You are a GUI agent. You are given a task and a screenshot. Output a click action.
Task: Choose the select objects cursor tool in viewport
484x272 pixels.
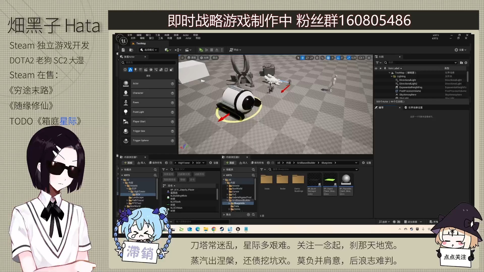pos(298,58)
